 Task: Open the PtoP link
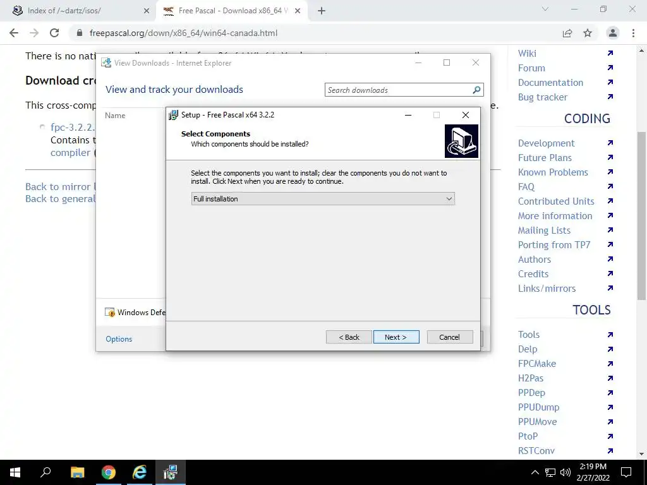coord(528,436)
